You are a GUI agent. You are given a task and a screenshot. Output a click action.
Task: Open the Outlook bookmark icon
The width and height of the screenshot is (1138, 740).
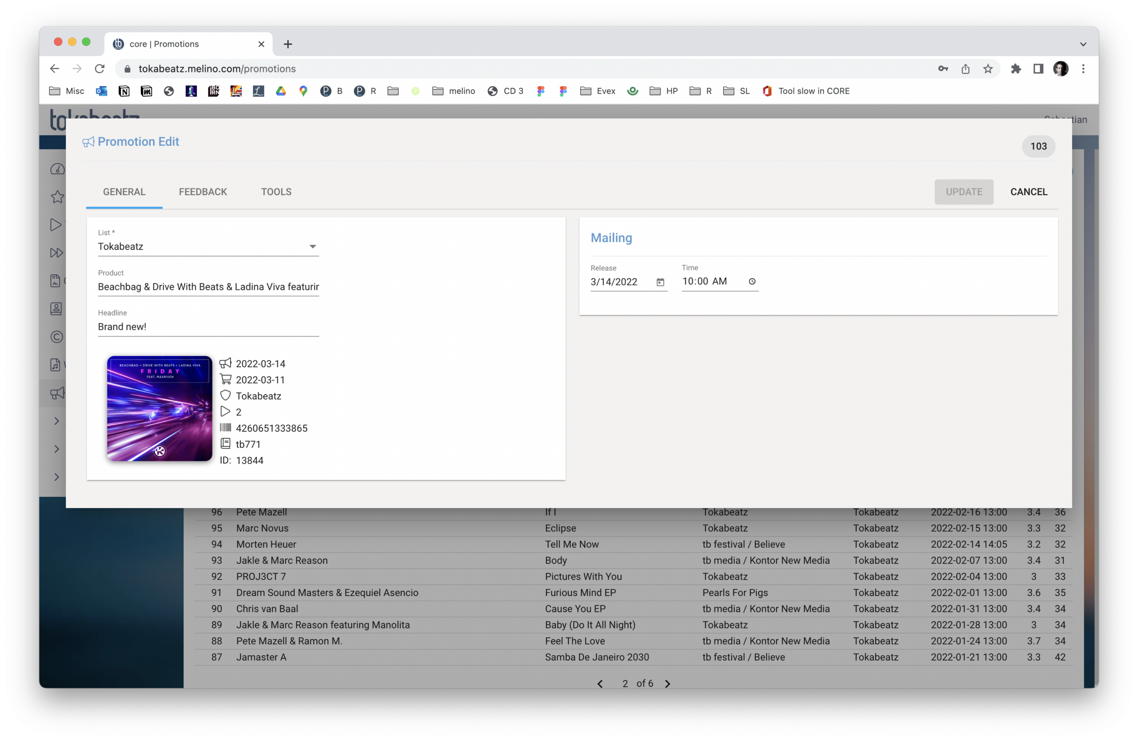(101, 91)
